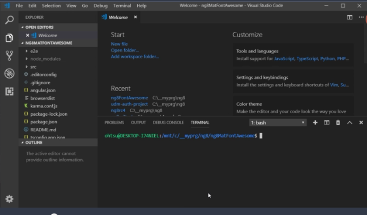
Task: Open editor More Actions ellipsis
Action: pos(361,17)
